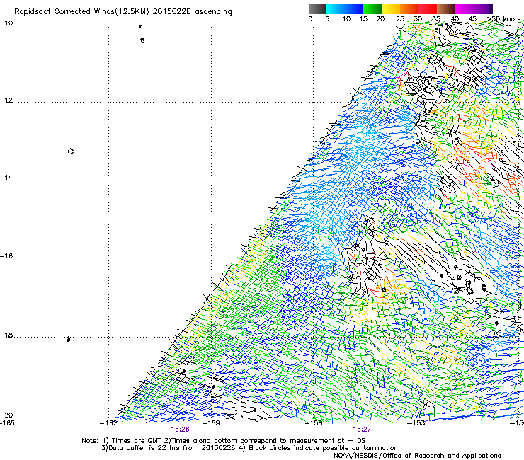Choose the orange 25–30 knots legend swatch
The width and height of the screenshot is (524, 460).
409,8
